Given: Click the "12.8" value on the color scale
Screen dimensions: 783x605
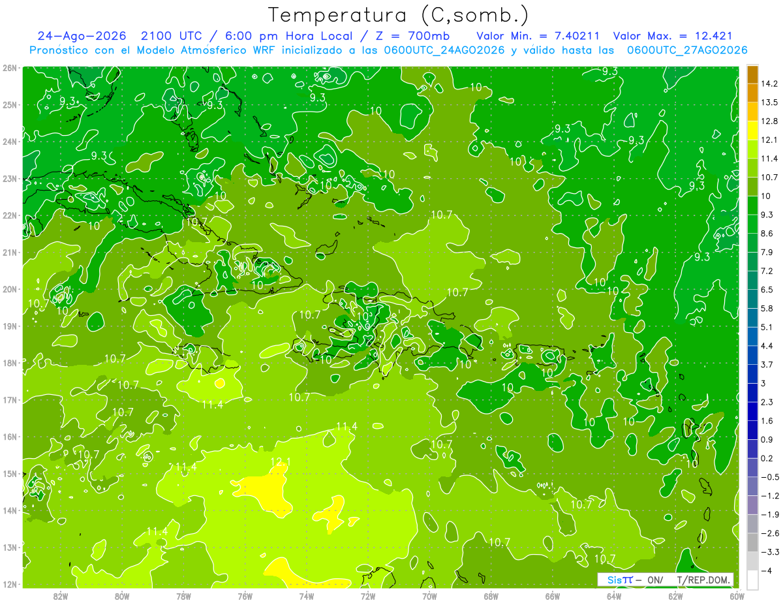Looking at the screenshot, I should point(769,121).
